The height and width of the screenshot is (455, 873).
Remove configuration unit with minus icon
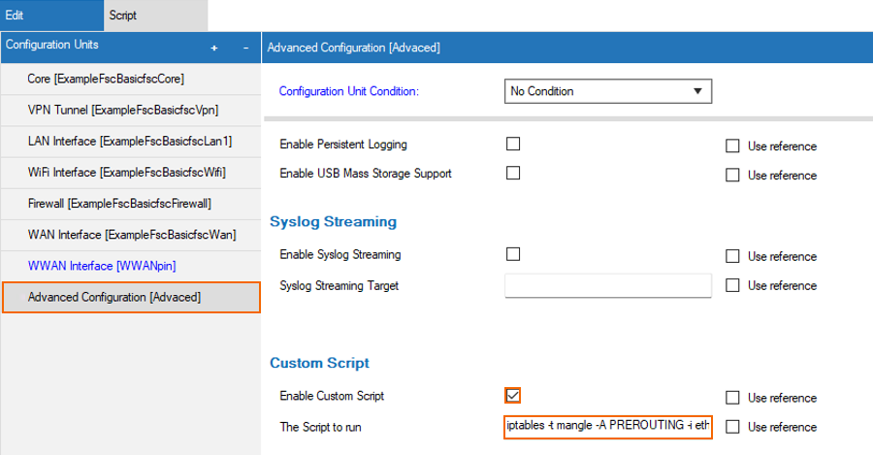point(245,49)
